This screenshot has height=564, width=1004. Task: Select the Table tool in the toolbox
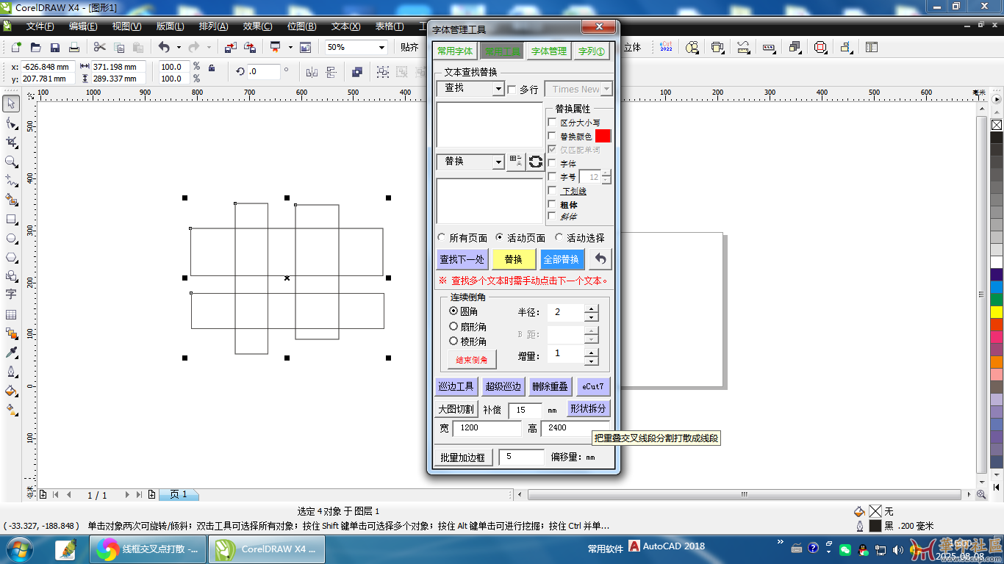click(x=11, y=314)
